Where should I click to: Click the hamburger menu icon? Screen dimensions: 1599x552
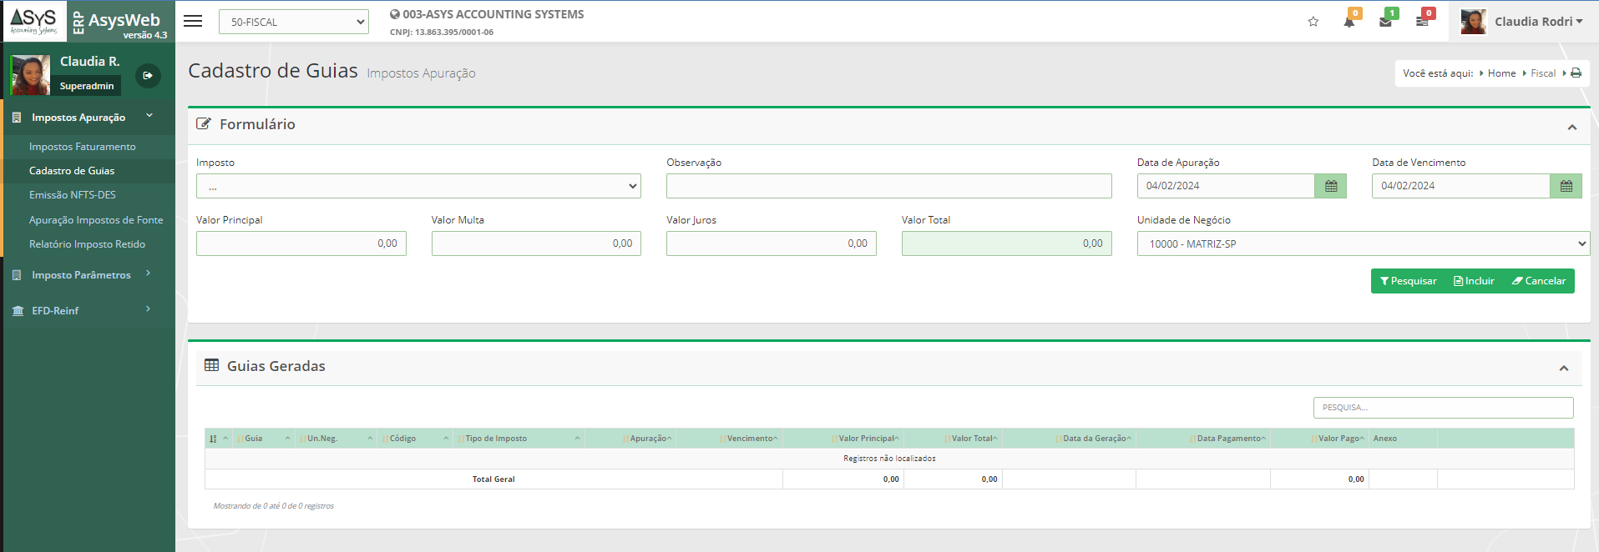pos(193,22)
